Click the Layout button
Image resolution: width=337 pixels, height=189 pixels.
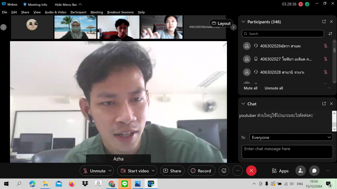[221, 23]
